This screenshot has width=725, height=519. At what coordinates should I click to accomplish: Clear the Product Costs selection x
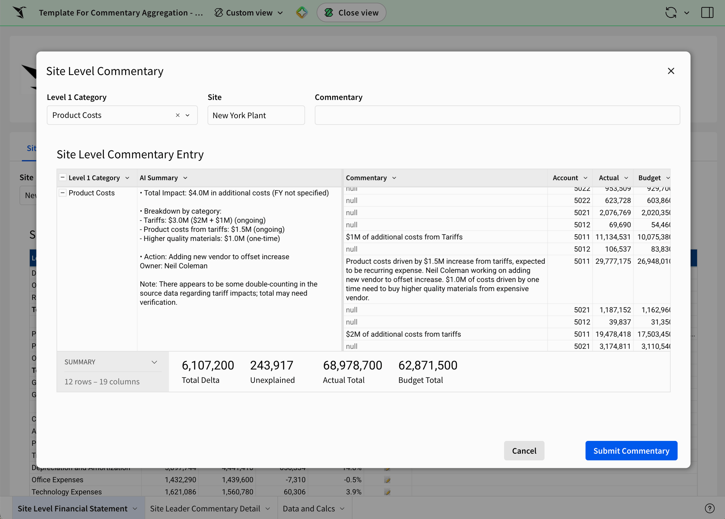(178, 115)
